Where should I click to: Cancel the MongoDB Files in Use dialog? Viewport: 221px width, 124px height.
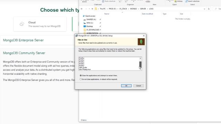click(138, 86)
